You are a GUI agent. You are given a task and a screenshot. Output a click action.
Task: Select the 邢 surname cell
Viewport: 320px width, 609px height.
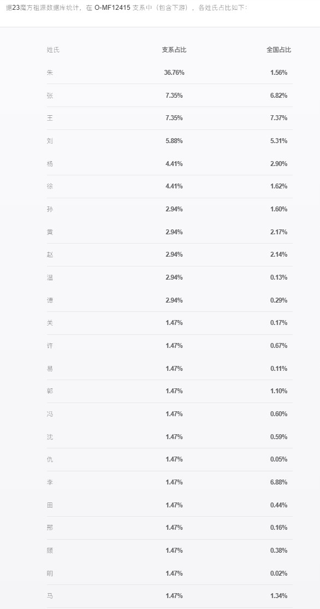point(50,528)
